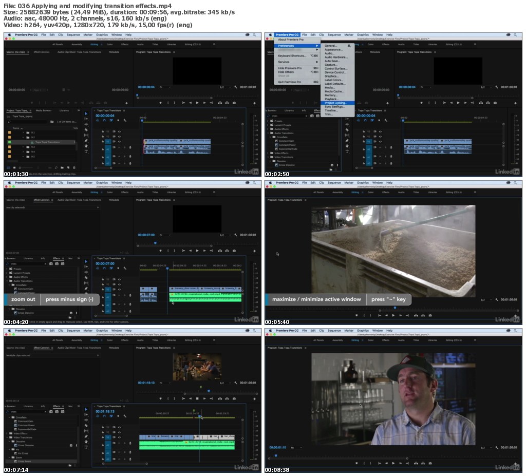Open program monitor wrench settings in 00:02:50 frame

[497, 87]
